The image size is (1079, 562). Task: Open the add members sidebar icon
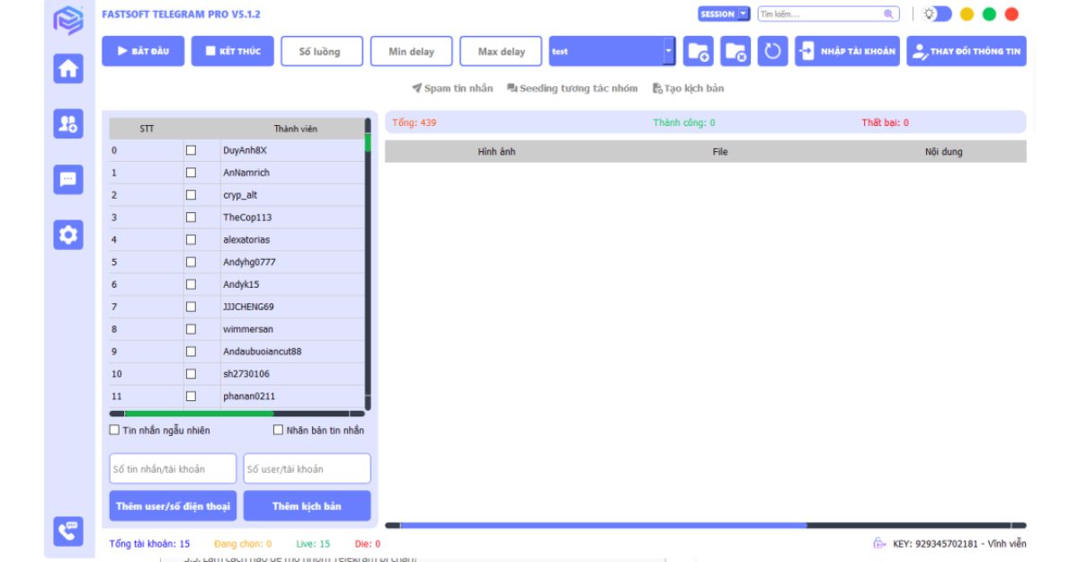(68, 124)
